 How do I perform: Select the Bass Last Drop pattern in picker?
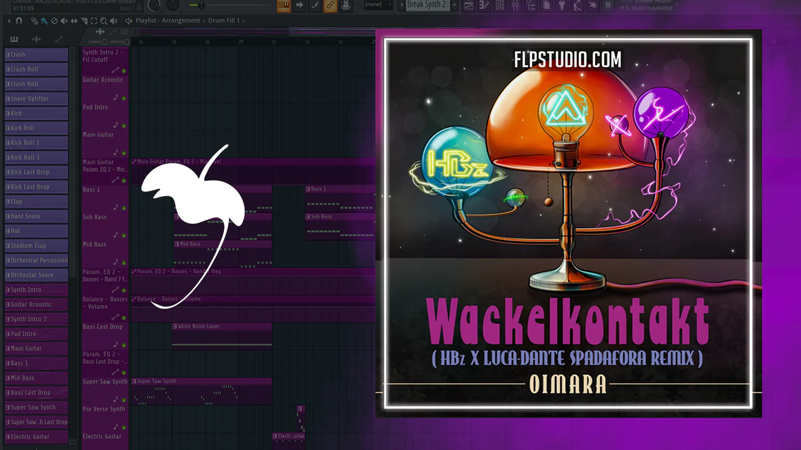pos(36,392)
